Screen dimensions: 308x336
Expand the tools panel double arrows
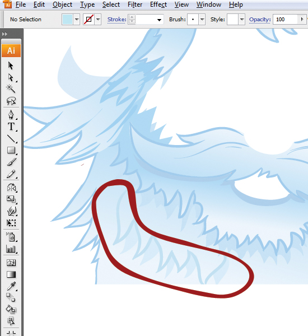[4, 34]
